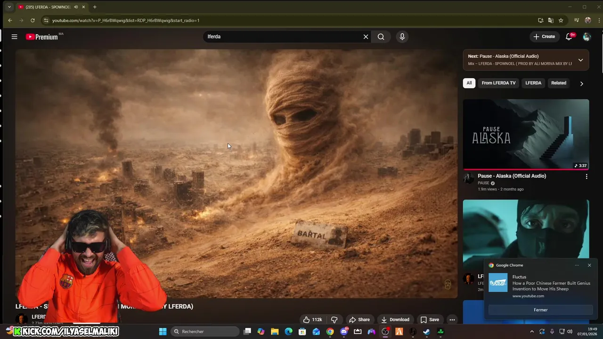Install the YouTube app from the address bar
This screenshot has width=603, height=339.
pyautogui.click(x=540, y=20)
